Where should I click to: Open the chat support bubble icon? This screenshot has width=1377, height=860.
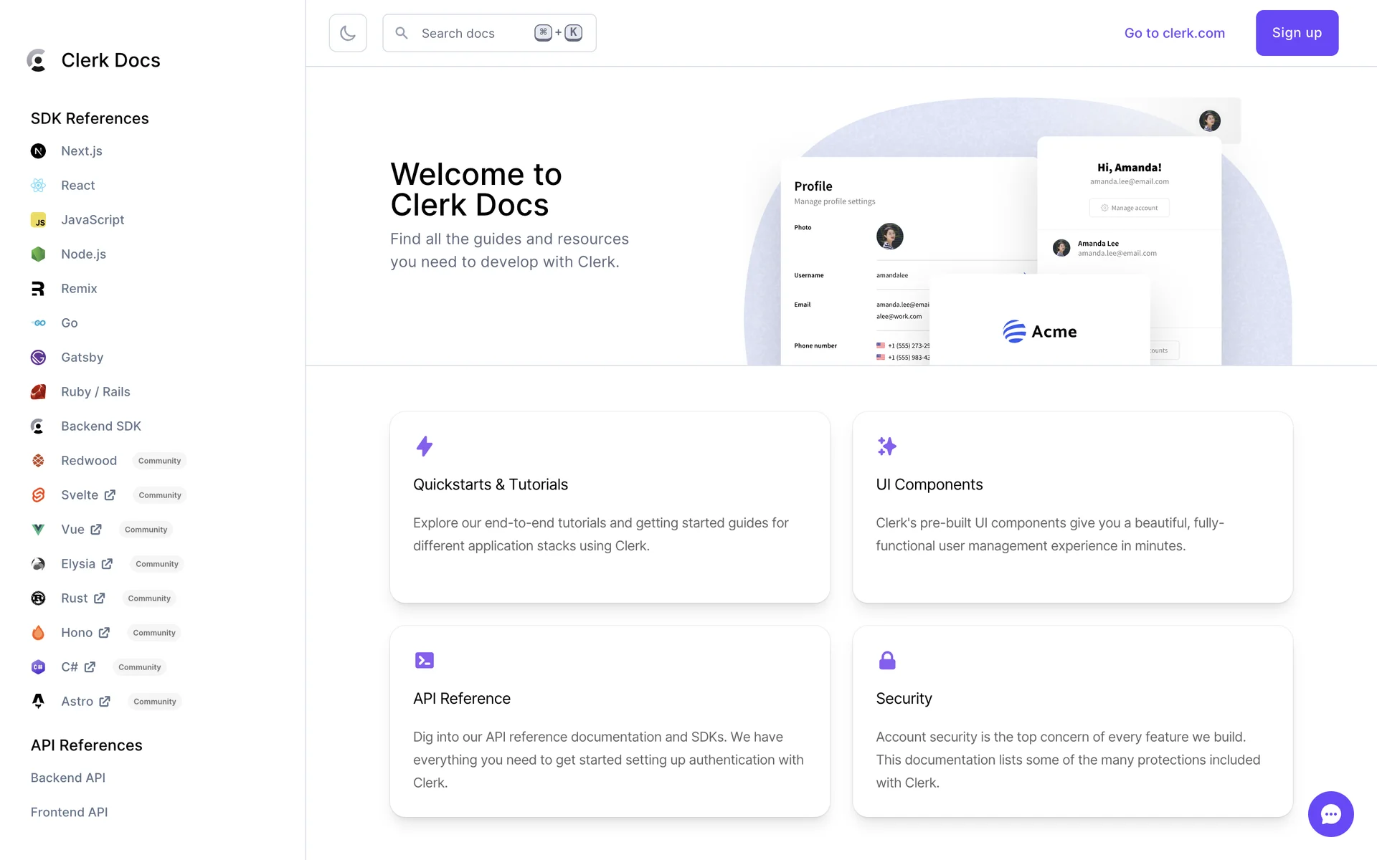point(1330,813)
